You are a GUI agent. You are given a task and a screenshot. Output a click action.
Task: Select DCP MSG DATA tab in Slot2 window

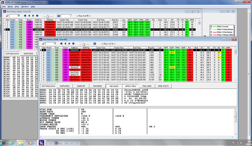[12, 54]
